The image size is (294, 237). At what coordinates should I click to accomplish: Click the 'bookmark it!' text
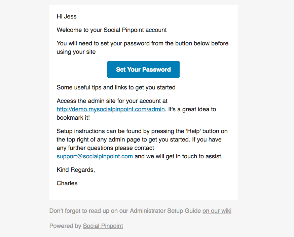pos(73,118)
